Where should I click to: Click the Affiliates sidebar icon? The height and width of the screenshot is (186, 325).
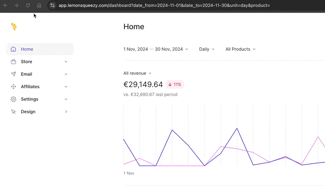[13, 87]
